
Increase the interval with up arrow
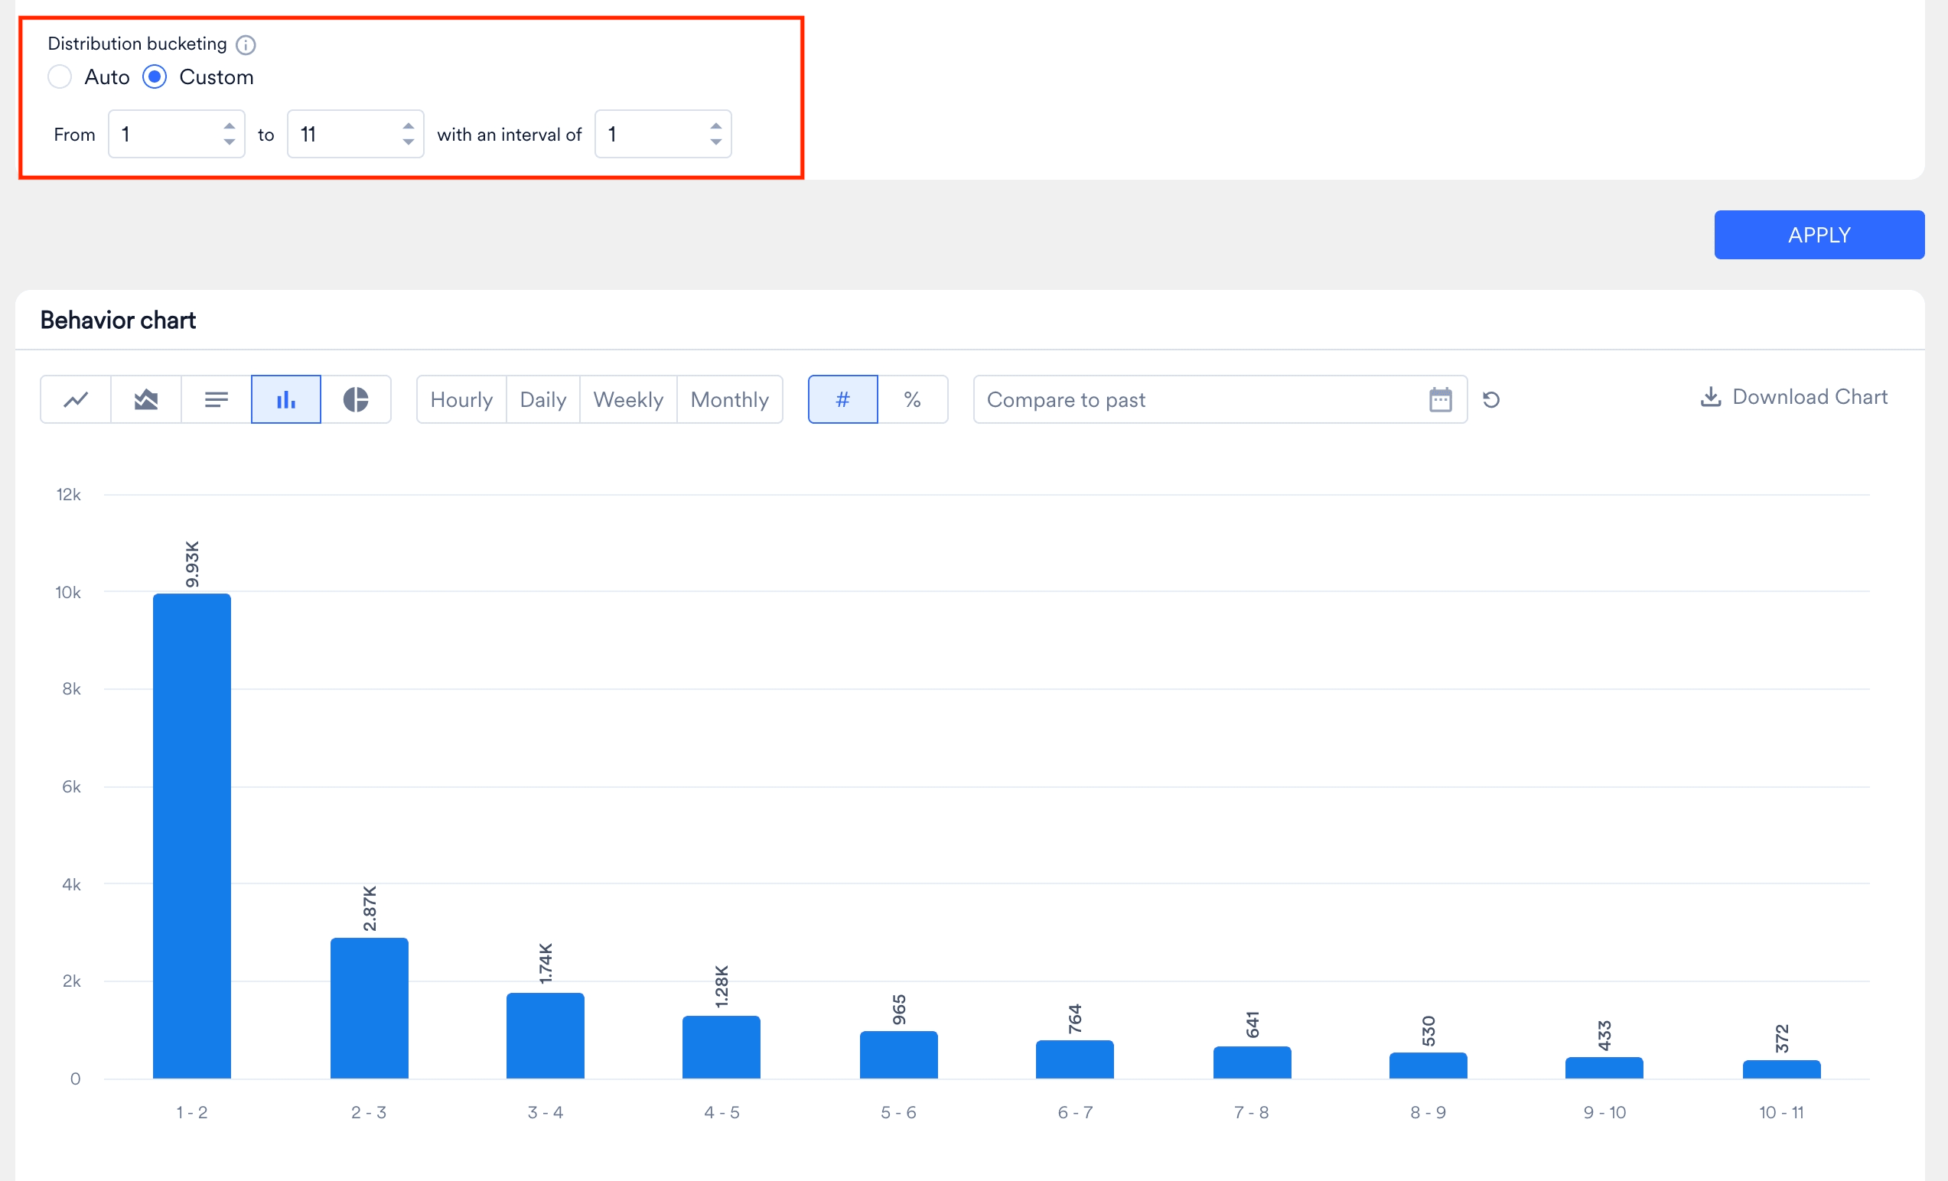[x=715, y=125]
